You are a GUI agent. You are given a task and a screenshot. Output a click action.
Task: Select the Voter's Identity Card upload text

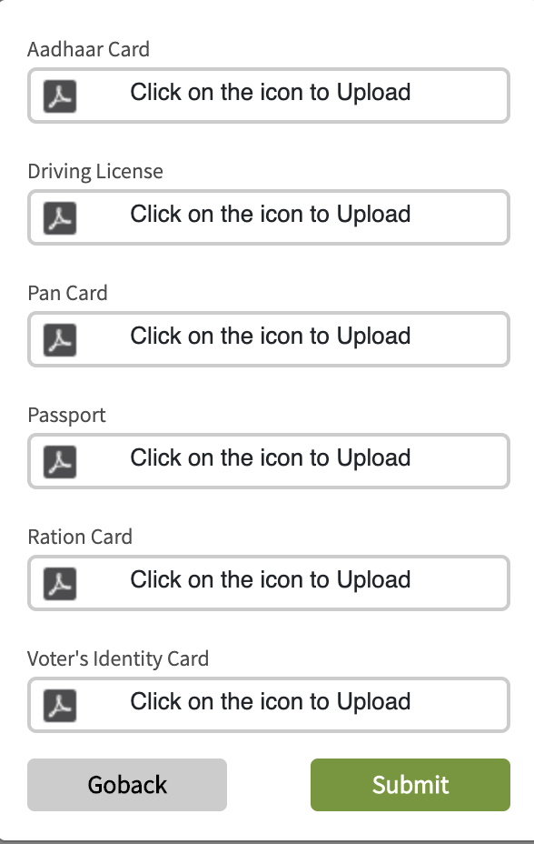tap(271, 702)
